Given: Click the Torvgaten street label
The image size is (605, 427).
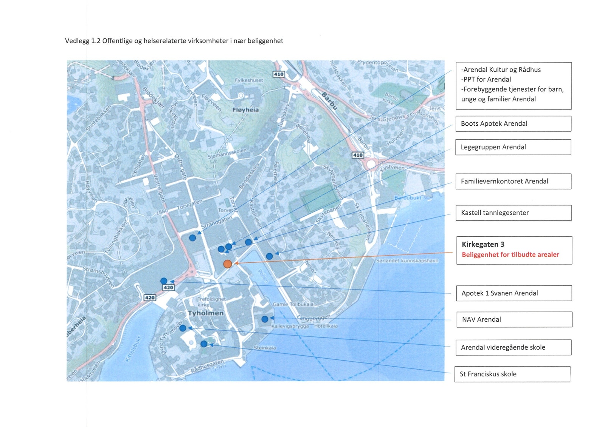Looking at the screenshot, I should [x=190, y=205].
